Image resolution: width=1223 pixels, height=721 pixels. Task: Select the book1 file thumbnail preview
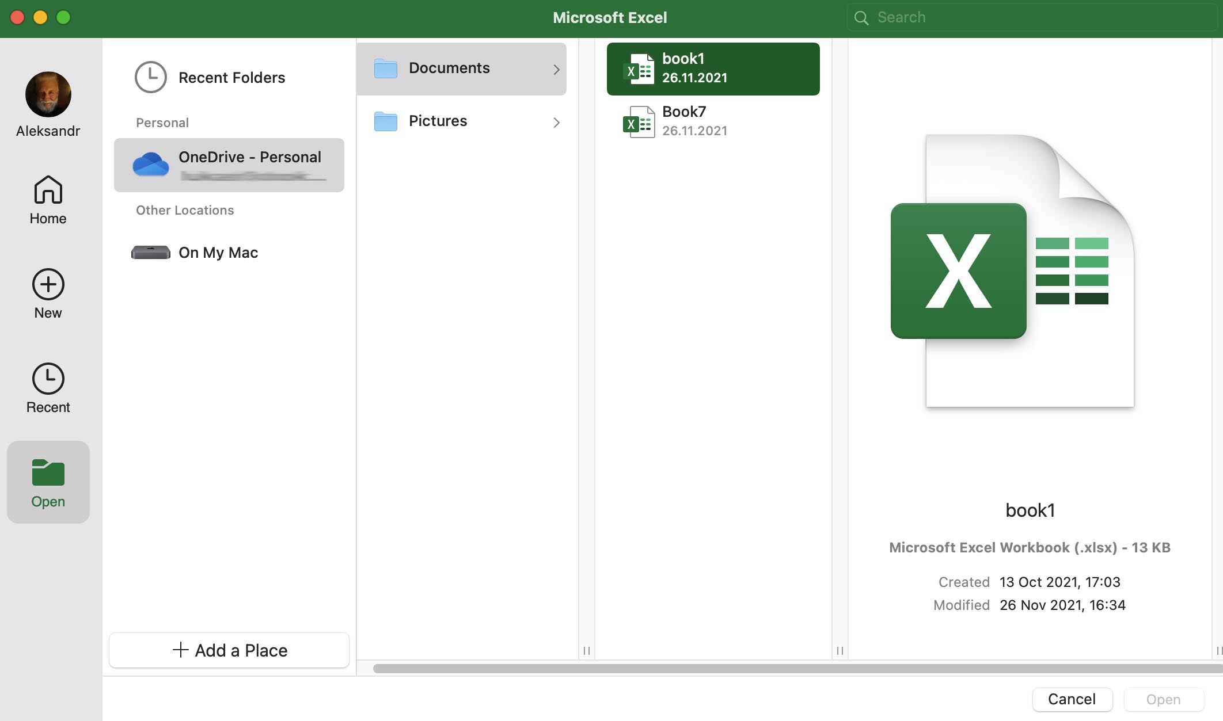pos(1029,270)
